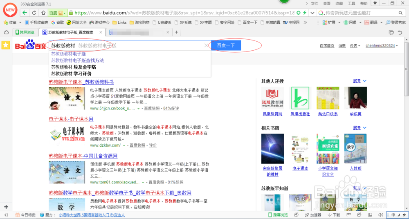The image size is (409, 219).
Task: Open 登录管家 login manager
Action: pos(396,22)
